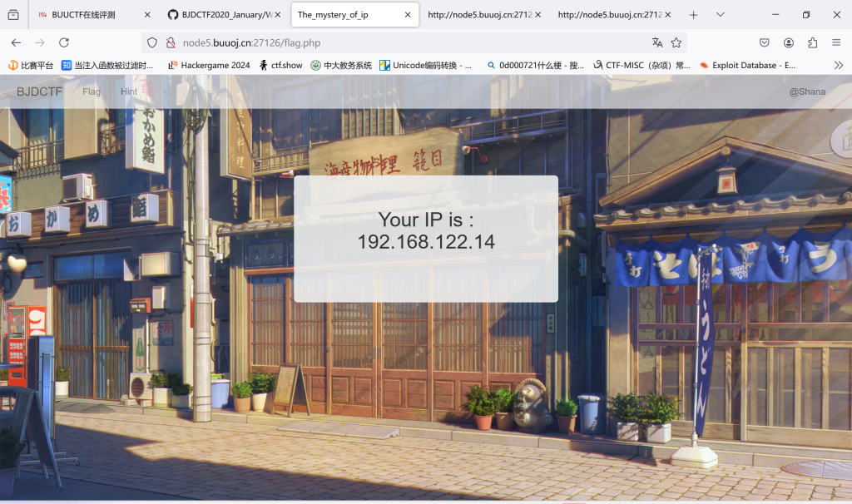Open the page translation icon
852x504 pixels.
(657, 42)
